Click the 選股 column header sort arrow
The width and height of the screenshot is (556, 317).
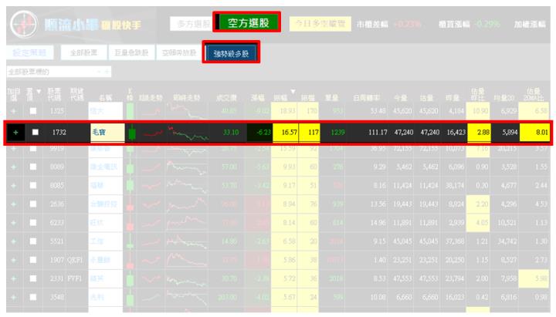(39, 91)
